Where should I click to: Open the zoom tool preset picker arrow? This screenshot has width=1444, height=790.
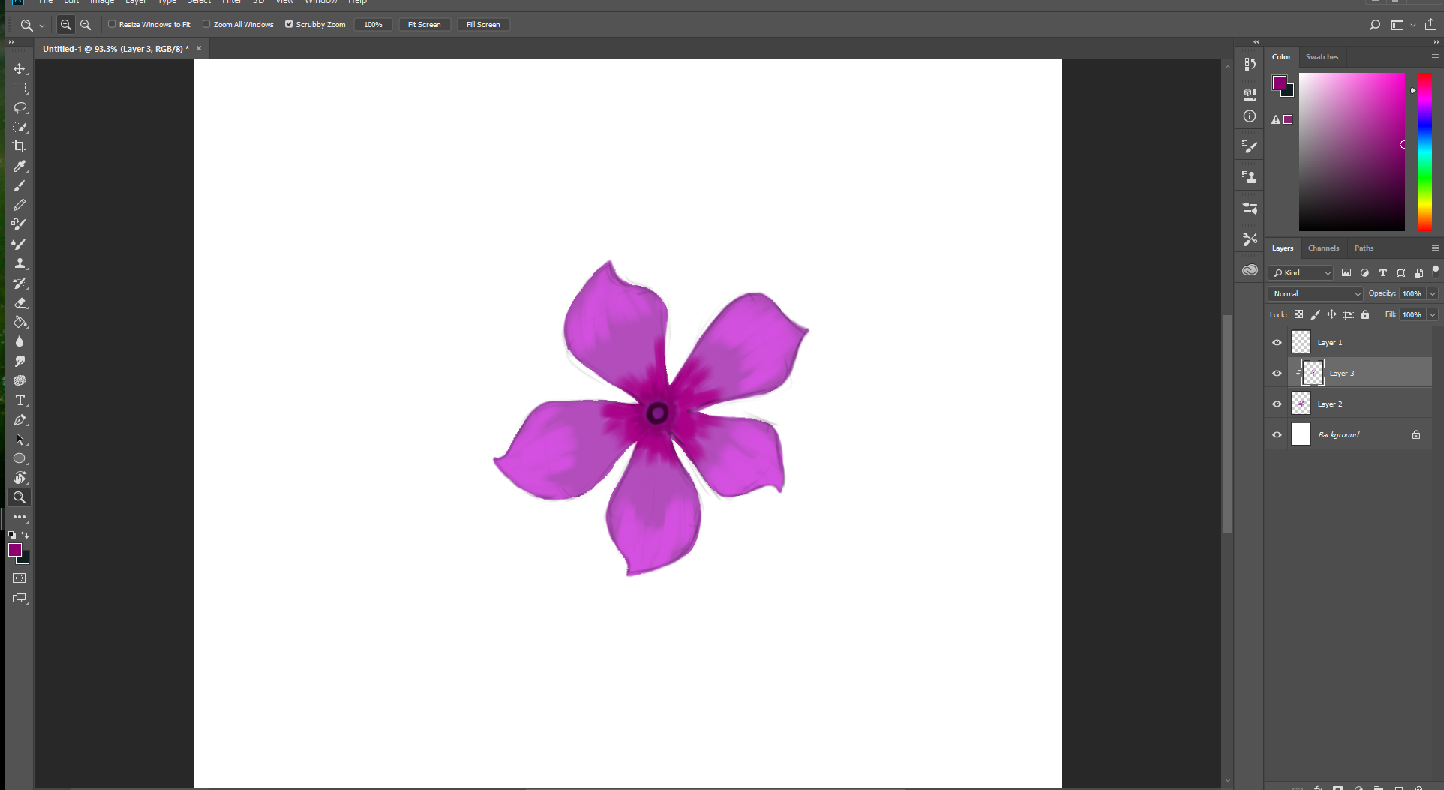click(42, 26)
